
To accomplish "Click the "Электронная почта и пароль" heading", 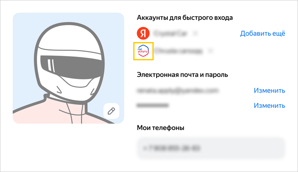I will (182, 75).
